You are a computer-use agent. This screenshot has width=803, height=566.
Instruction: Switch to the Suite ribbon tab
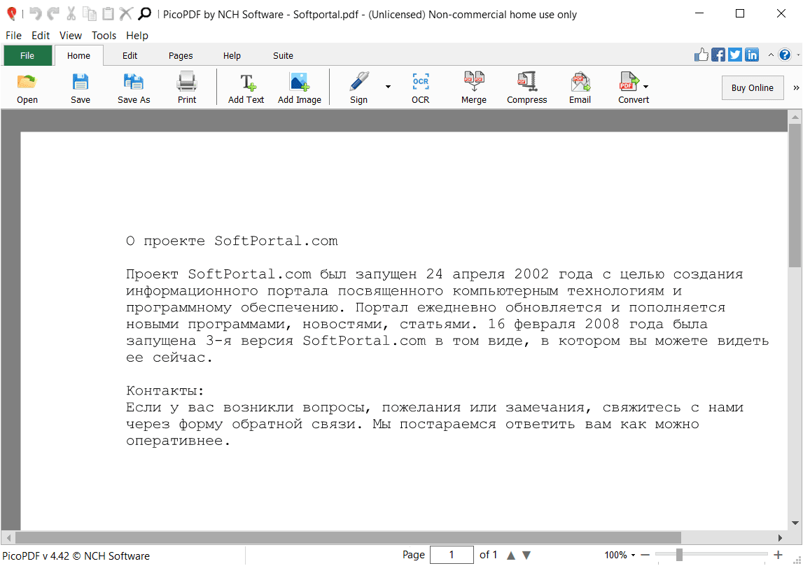pos(283,55)
